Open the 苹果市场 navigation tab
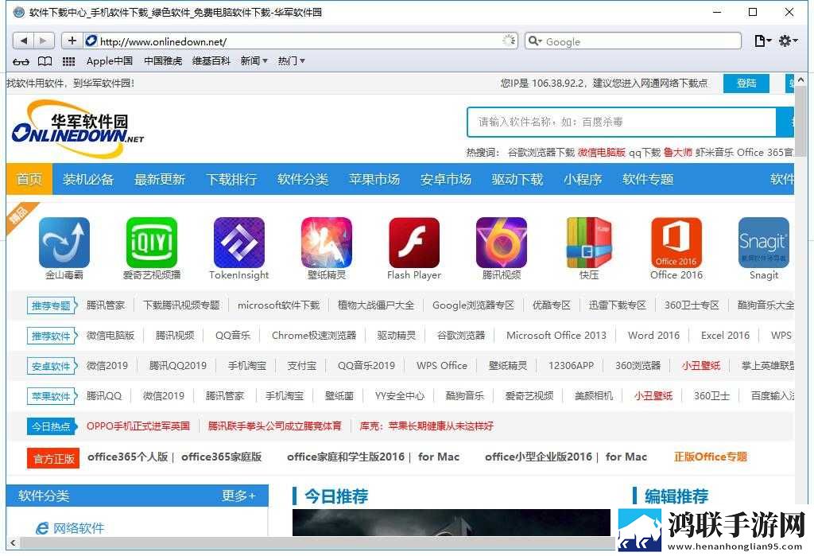The height and width of the screenshot is (556, 814). 374,179
